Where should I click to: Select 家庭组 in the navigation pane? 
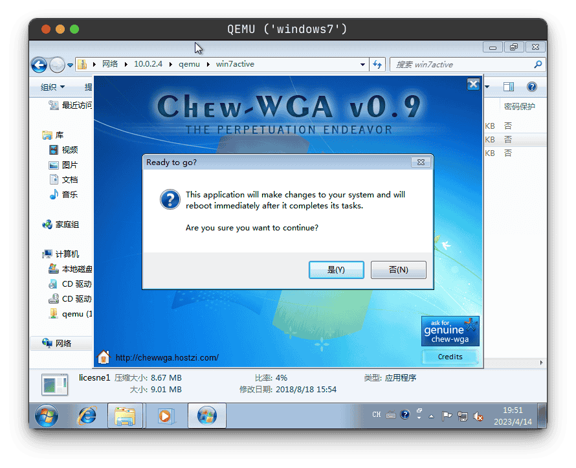coord(61,225)
